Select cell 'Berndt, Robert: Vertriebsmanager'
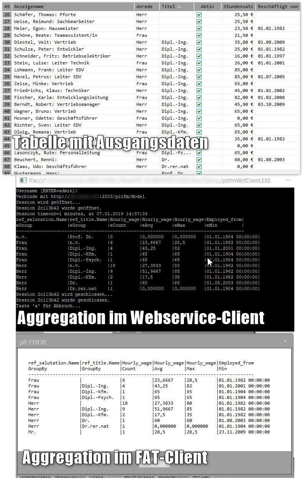The image size is (302, 491). [x=73, y=104]
